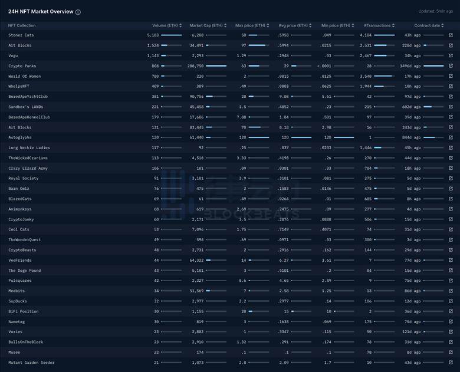The height and width of the screenshot is (372, 460).
Task: Sort by #Transactions column
Action: click(x=379, y=25)
